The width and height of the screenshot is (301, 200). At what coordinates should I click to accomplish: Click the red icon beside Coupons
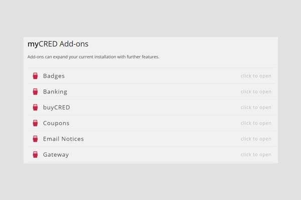coord(35,123)
